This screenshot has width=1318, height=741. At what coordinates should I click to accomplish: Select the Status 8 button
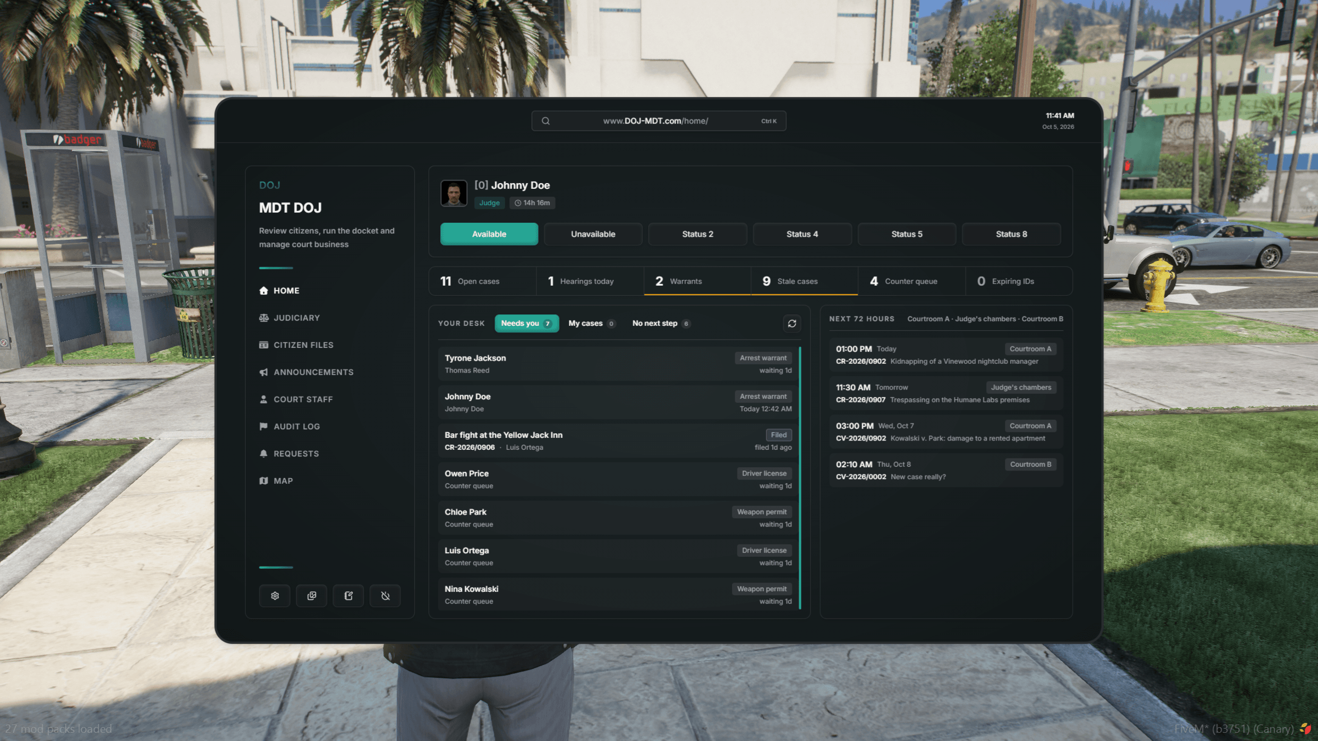point(1011,234)
